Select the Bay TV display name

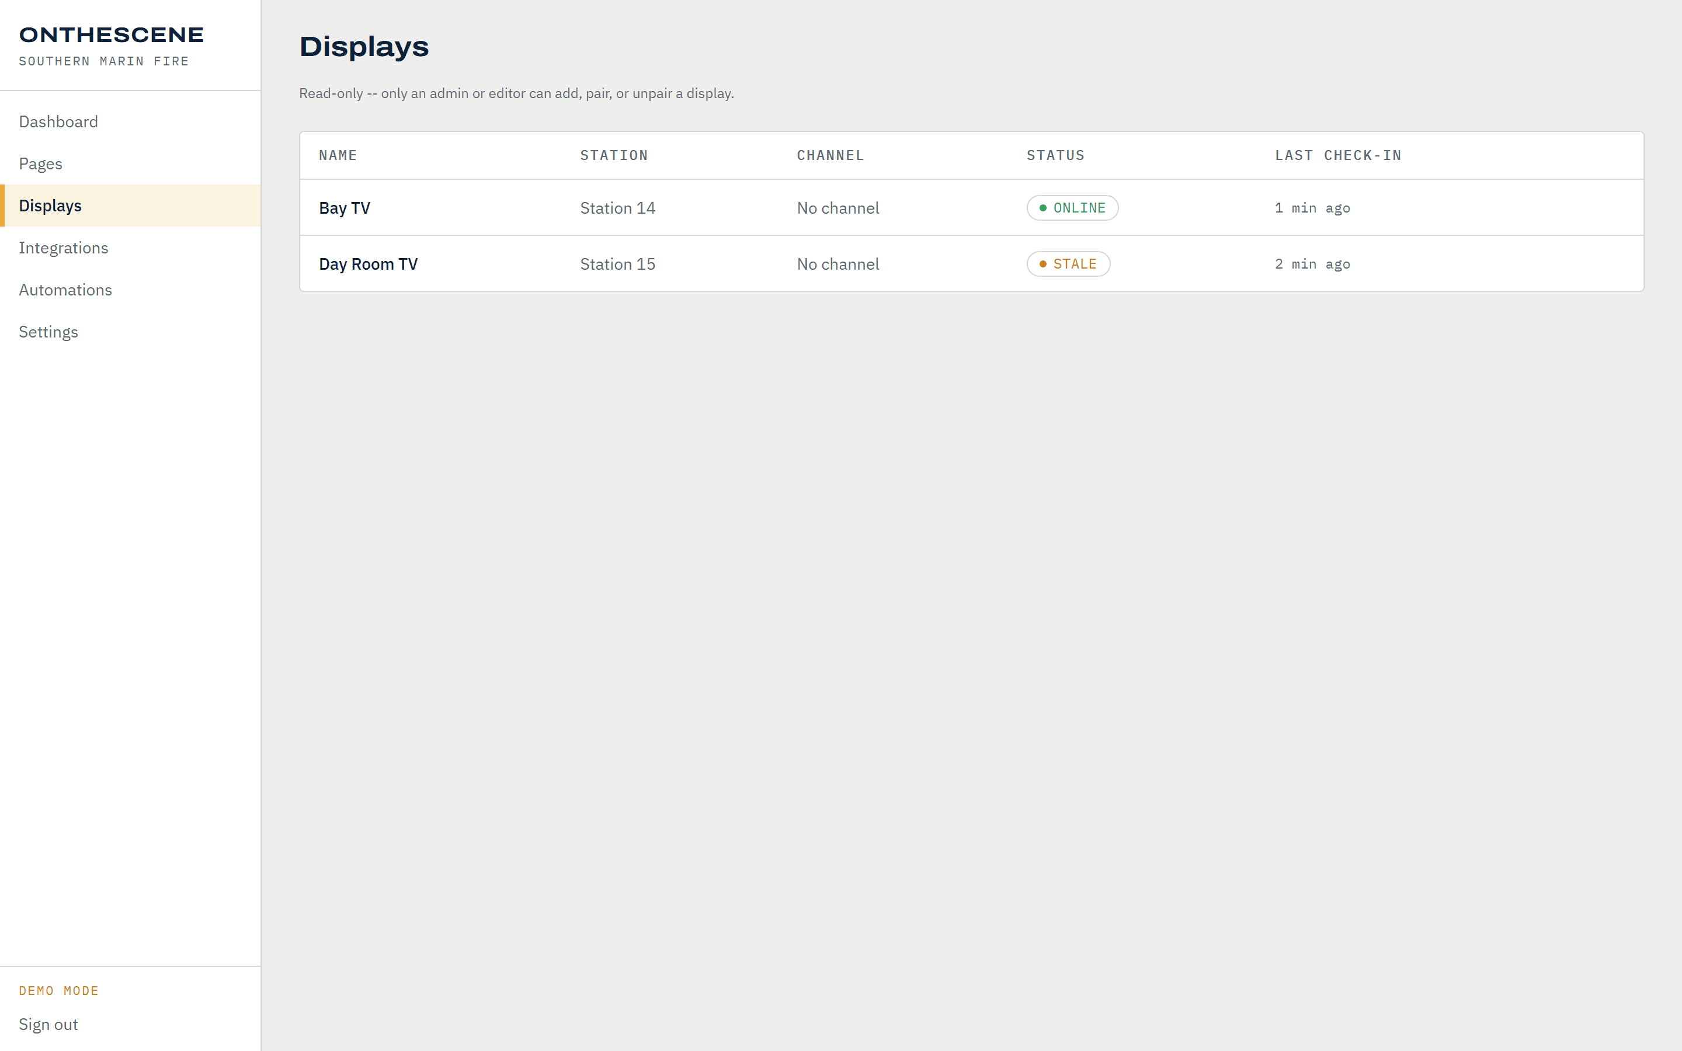[345, 208]
